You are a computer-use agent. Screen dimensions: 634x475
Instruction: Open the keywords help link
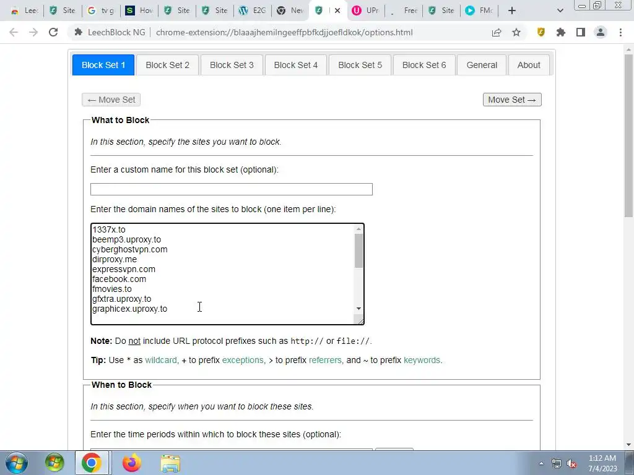tap(422, 360)
